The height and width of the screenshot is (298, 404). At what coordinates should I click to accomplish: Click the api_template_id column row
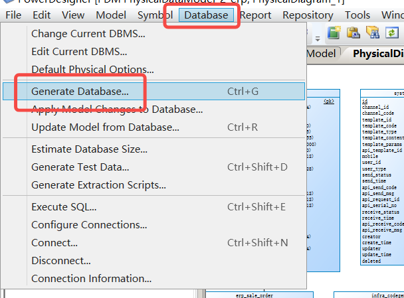[x=382, y=150]
